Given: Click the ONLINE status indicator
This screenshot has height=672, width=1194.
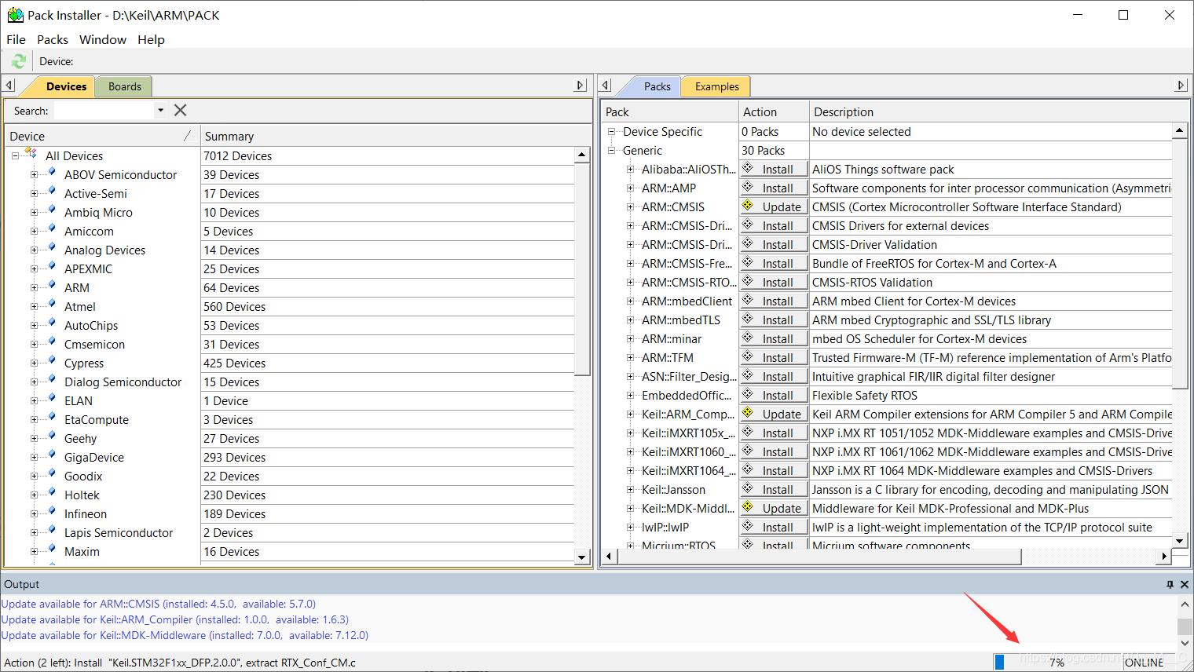Looking at the screenshot, I should pos(1145,662).
